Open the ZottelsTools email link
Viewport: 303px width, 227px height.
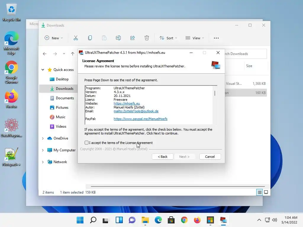[136, 111]
